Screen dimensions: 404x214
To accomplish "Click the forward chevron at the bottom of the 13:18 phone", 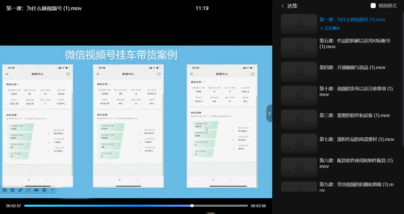I will (46, 179).
